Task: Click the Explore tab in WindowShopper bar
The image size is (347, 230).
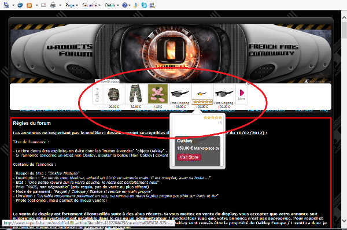Action: pyautogui.click(x=97, y=95)
